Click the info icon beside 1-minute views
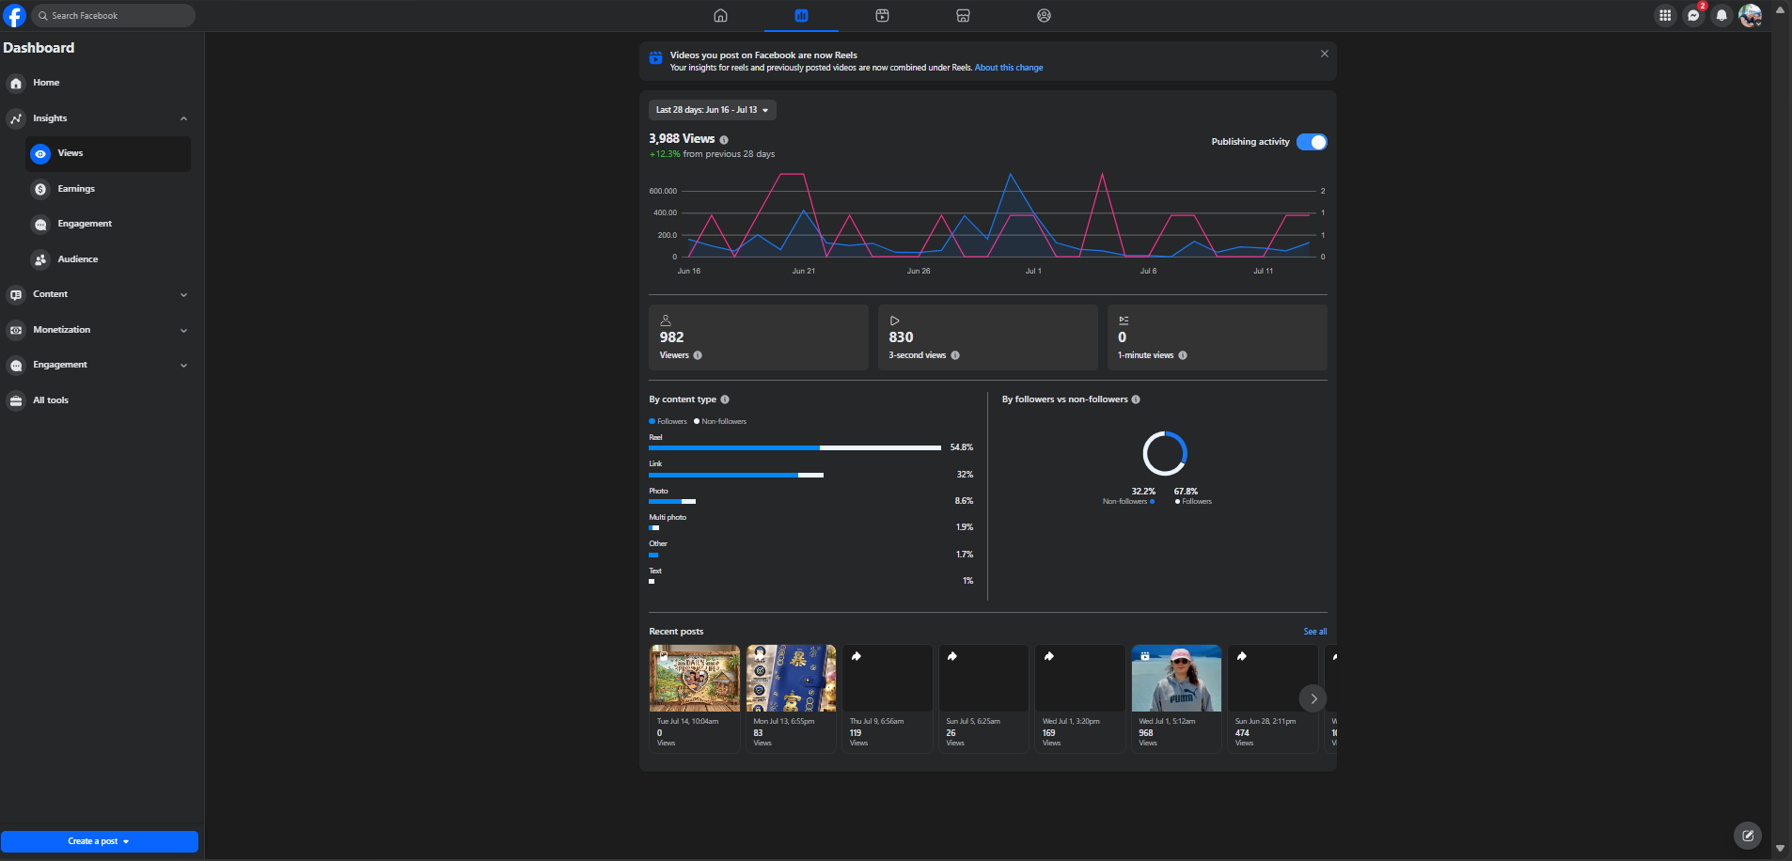The width and height of the screenshot is (1792, 861). pyautogui.click(x=1183, y=355)
